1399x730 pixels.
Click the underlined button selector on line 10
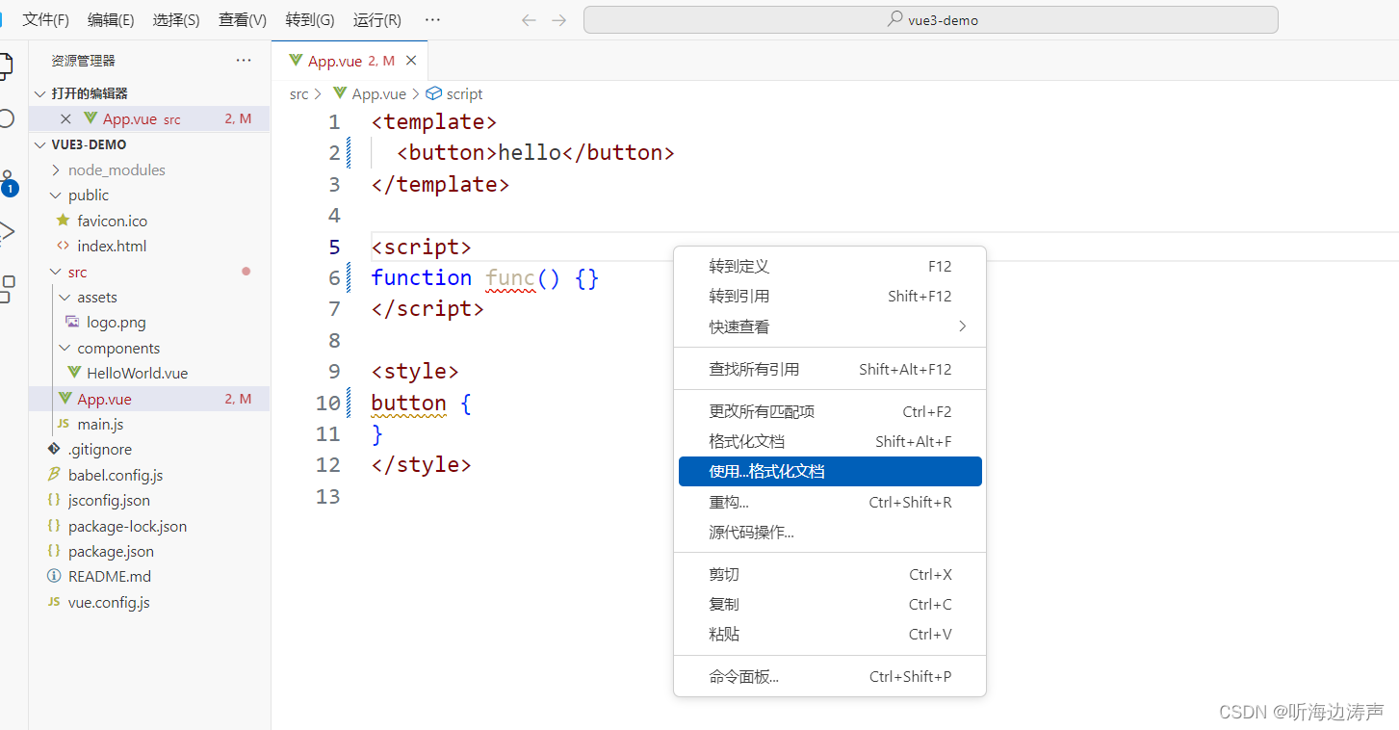coord(409,403)
